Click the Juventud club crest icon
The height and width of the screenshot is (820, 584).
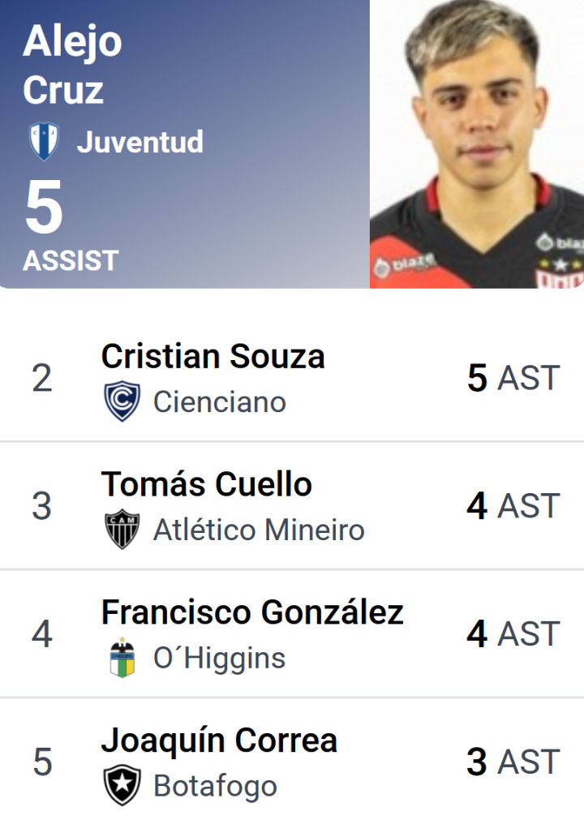(44, 141)
